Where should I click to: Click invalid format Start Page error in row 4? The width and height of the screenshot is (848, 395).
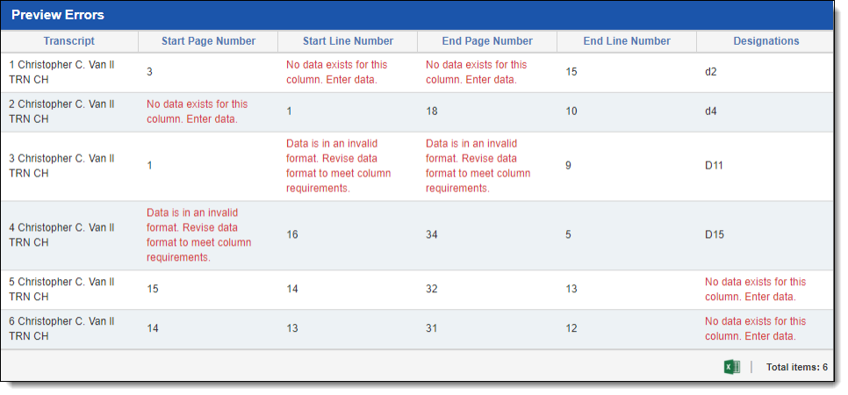(198, 235)
